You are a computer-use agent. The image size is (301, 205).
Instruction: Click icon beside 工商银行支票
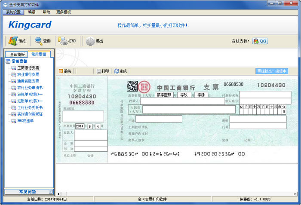tap(13, 68)
